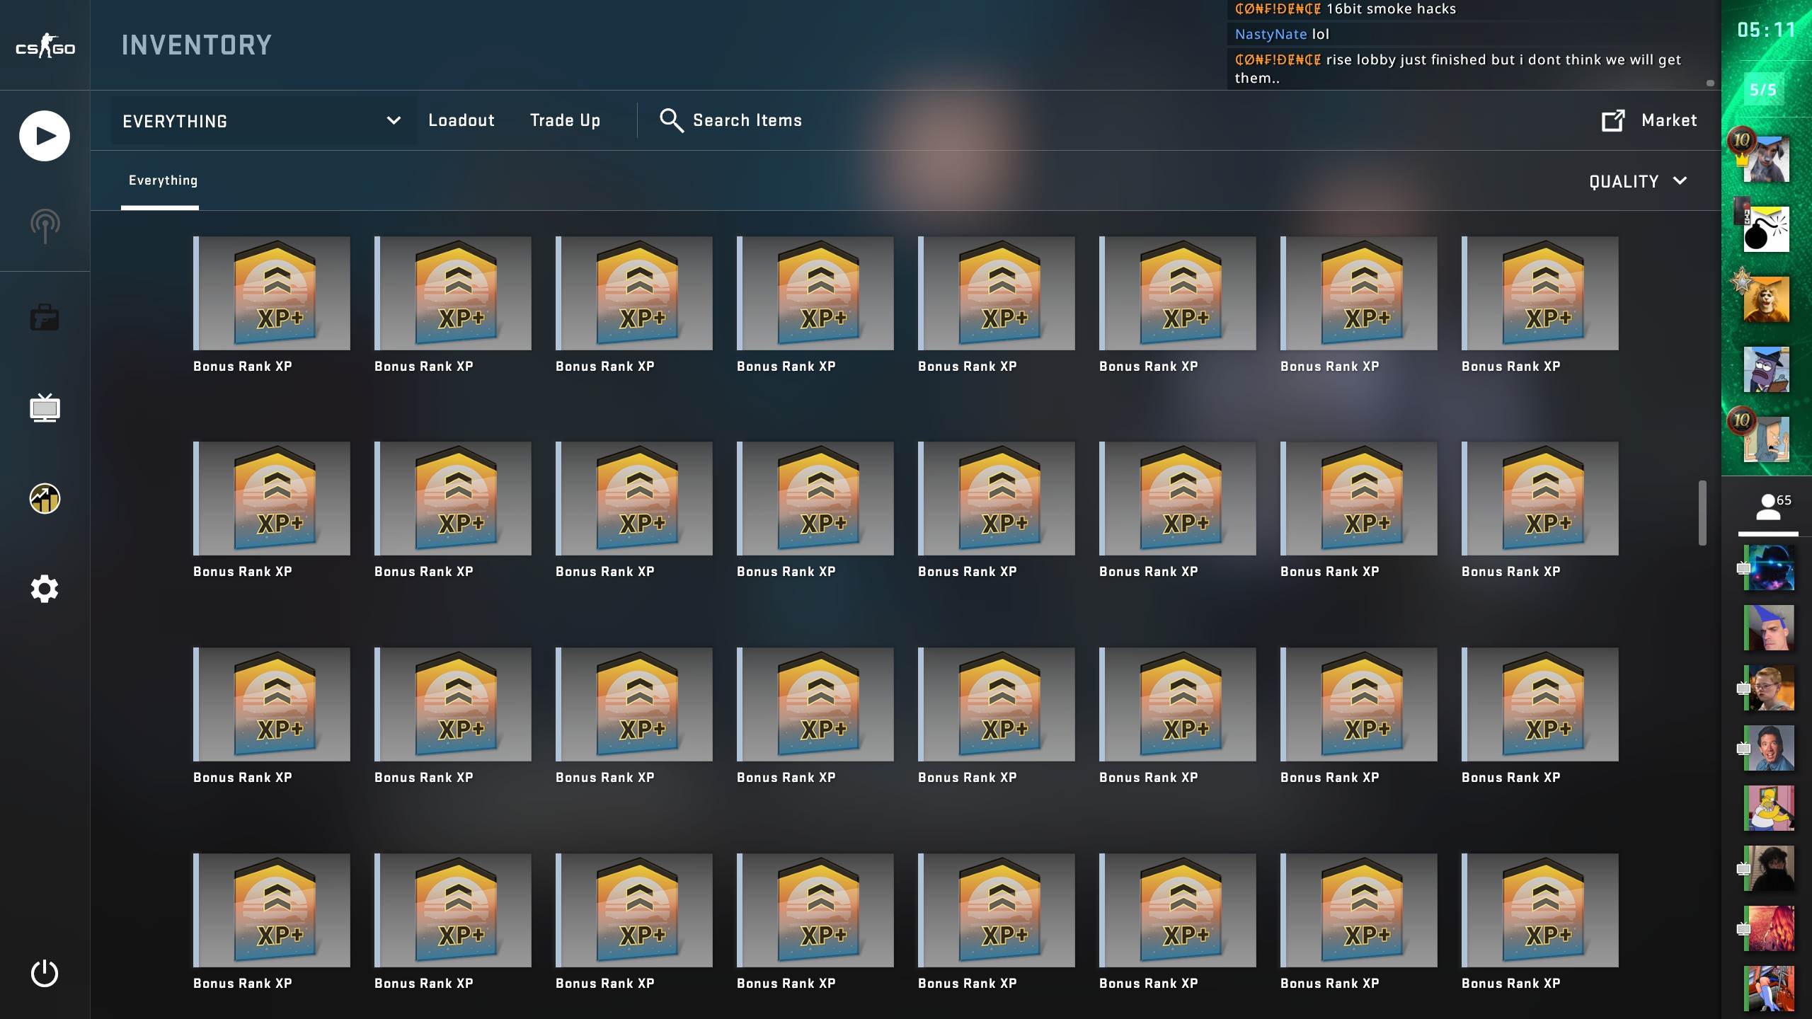This screenshot has width=1812, height=1019.
Task: Select the Everything sub-tab
Action: (x=163, y=180)
